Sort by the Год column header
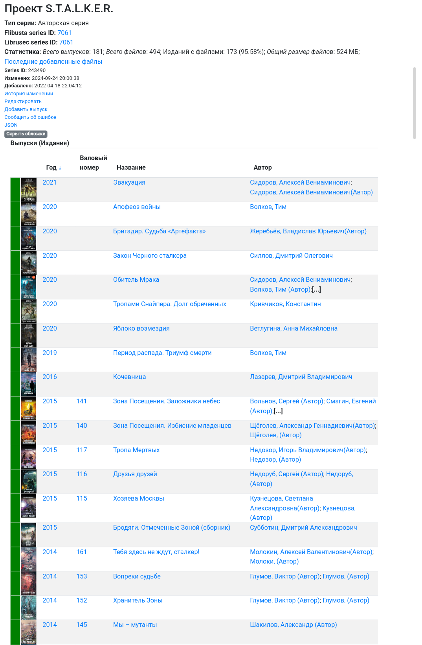Image resolution: width=422 pixels, height=645 pixels. (54, 168)
